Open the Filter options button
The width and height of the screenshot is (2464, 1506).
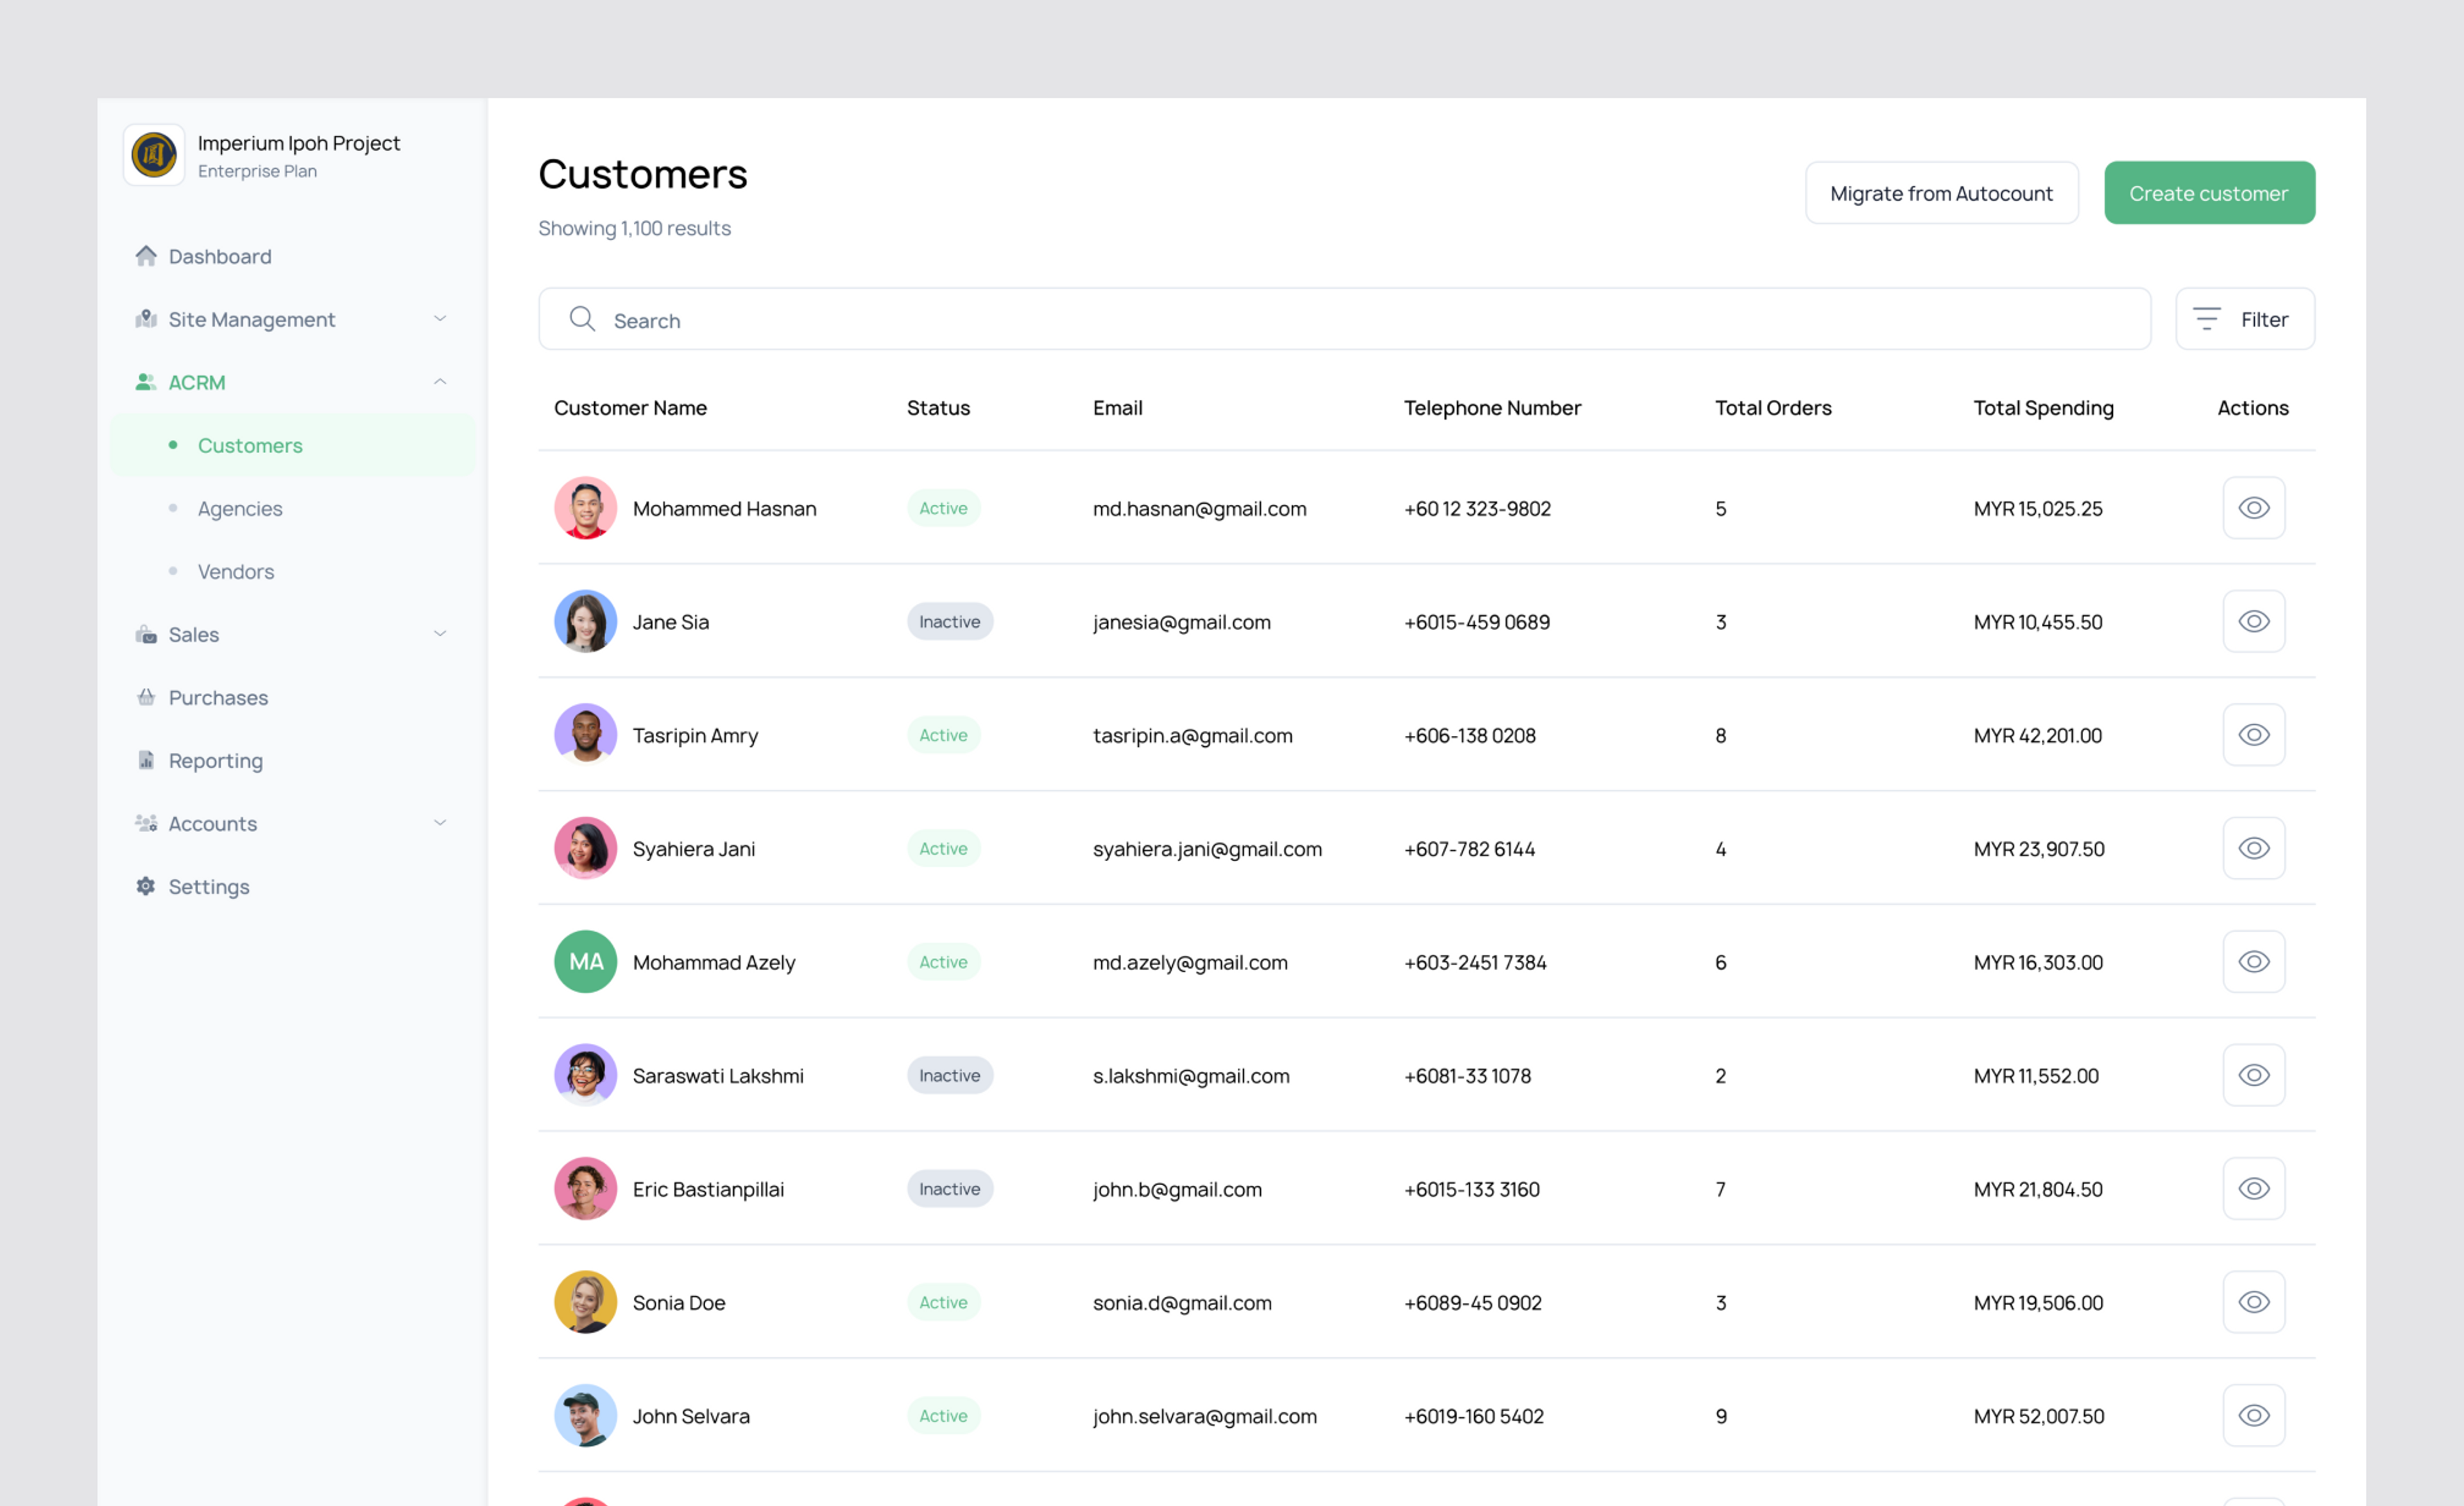click(2245, 319)
